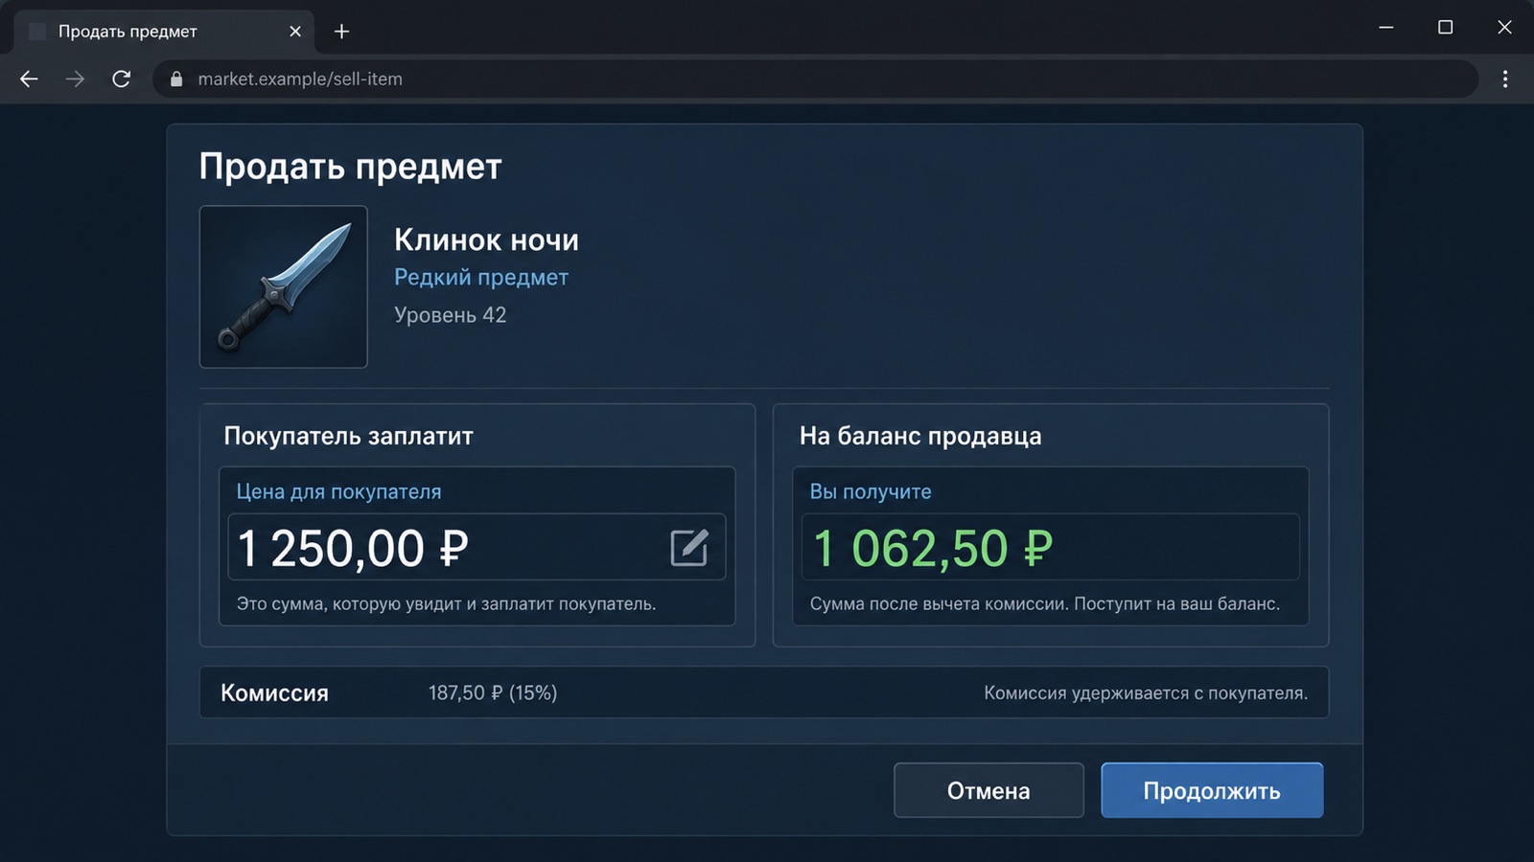Image resolution: width=1534 pixels, height=862 pixels.
Task: Open a new tab with plus icon
Action: click(x=341, y=32)
